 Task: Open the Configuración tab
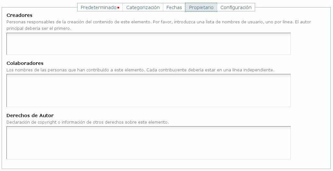click(x=236, y=7)
